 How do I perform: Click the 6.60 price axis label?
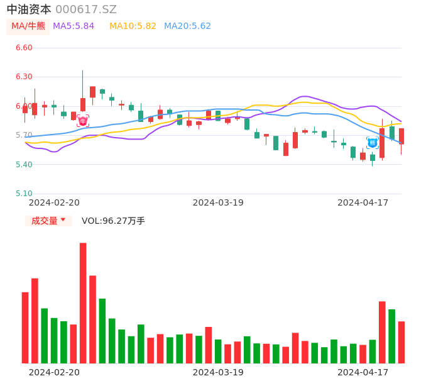[23, 48]
